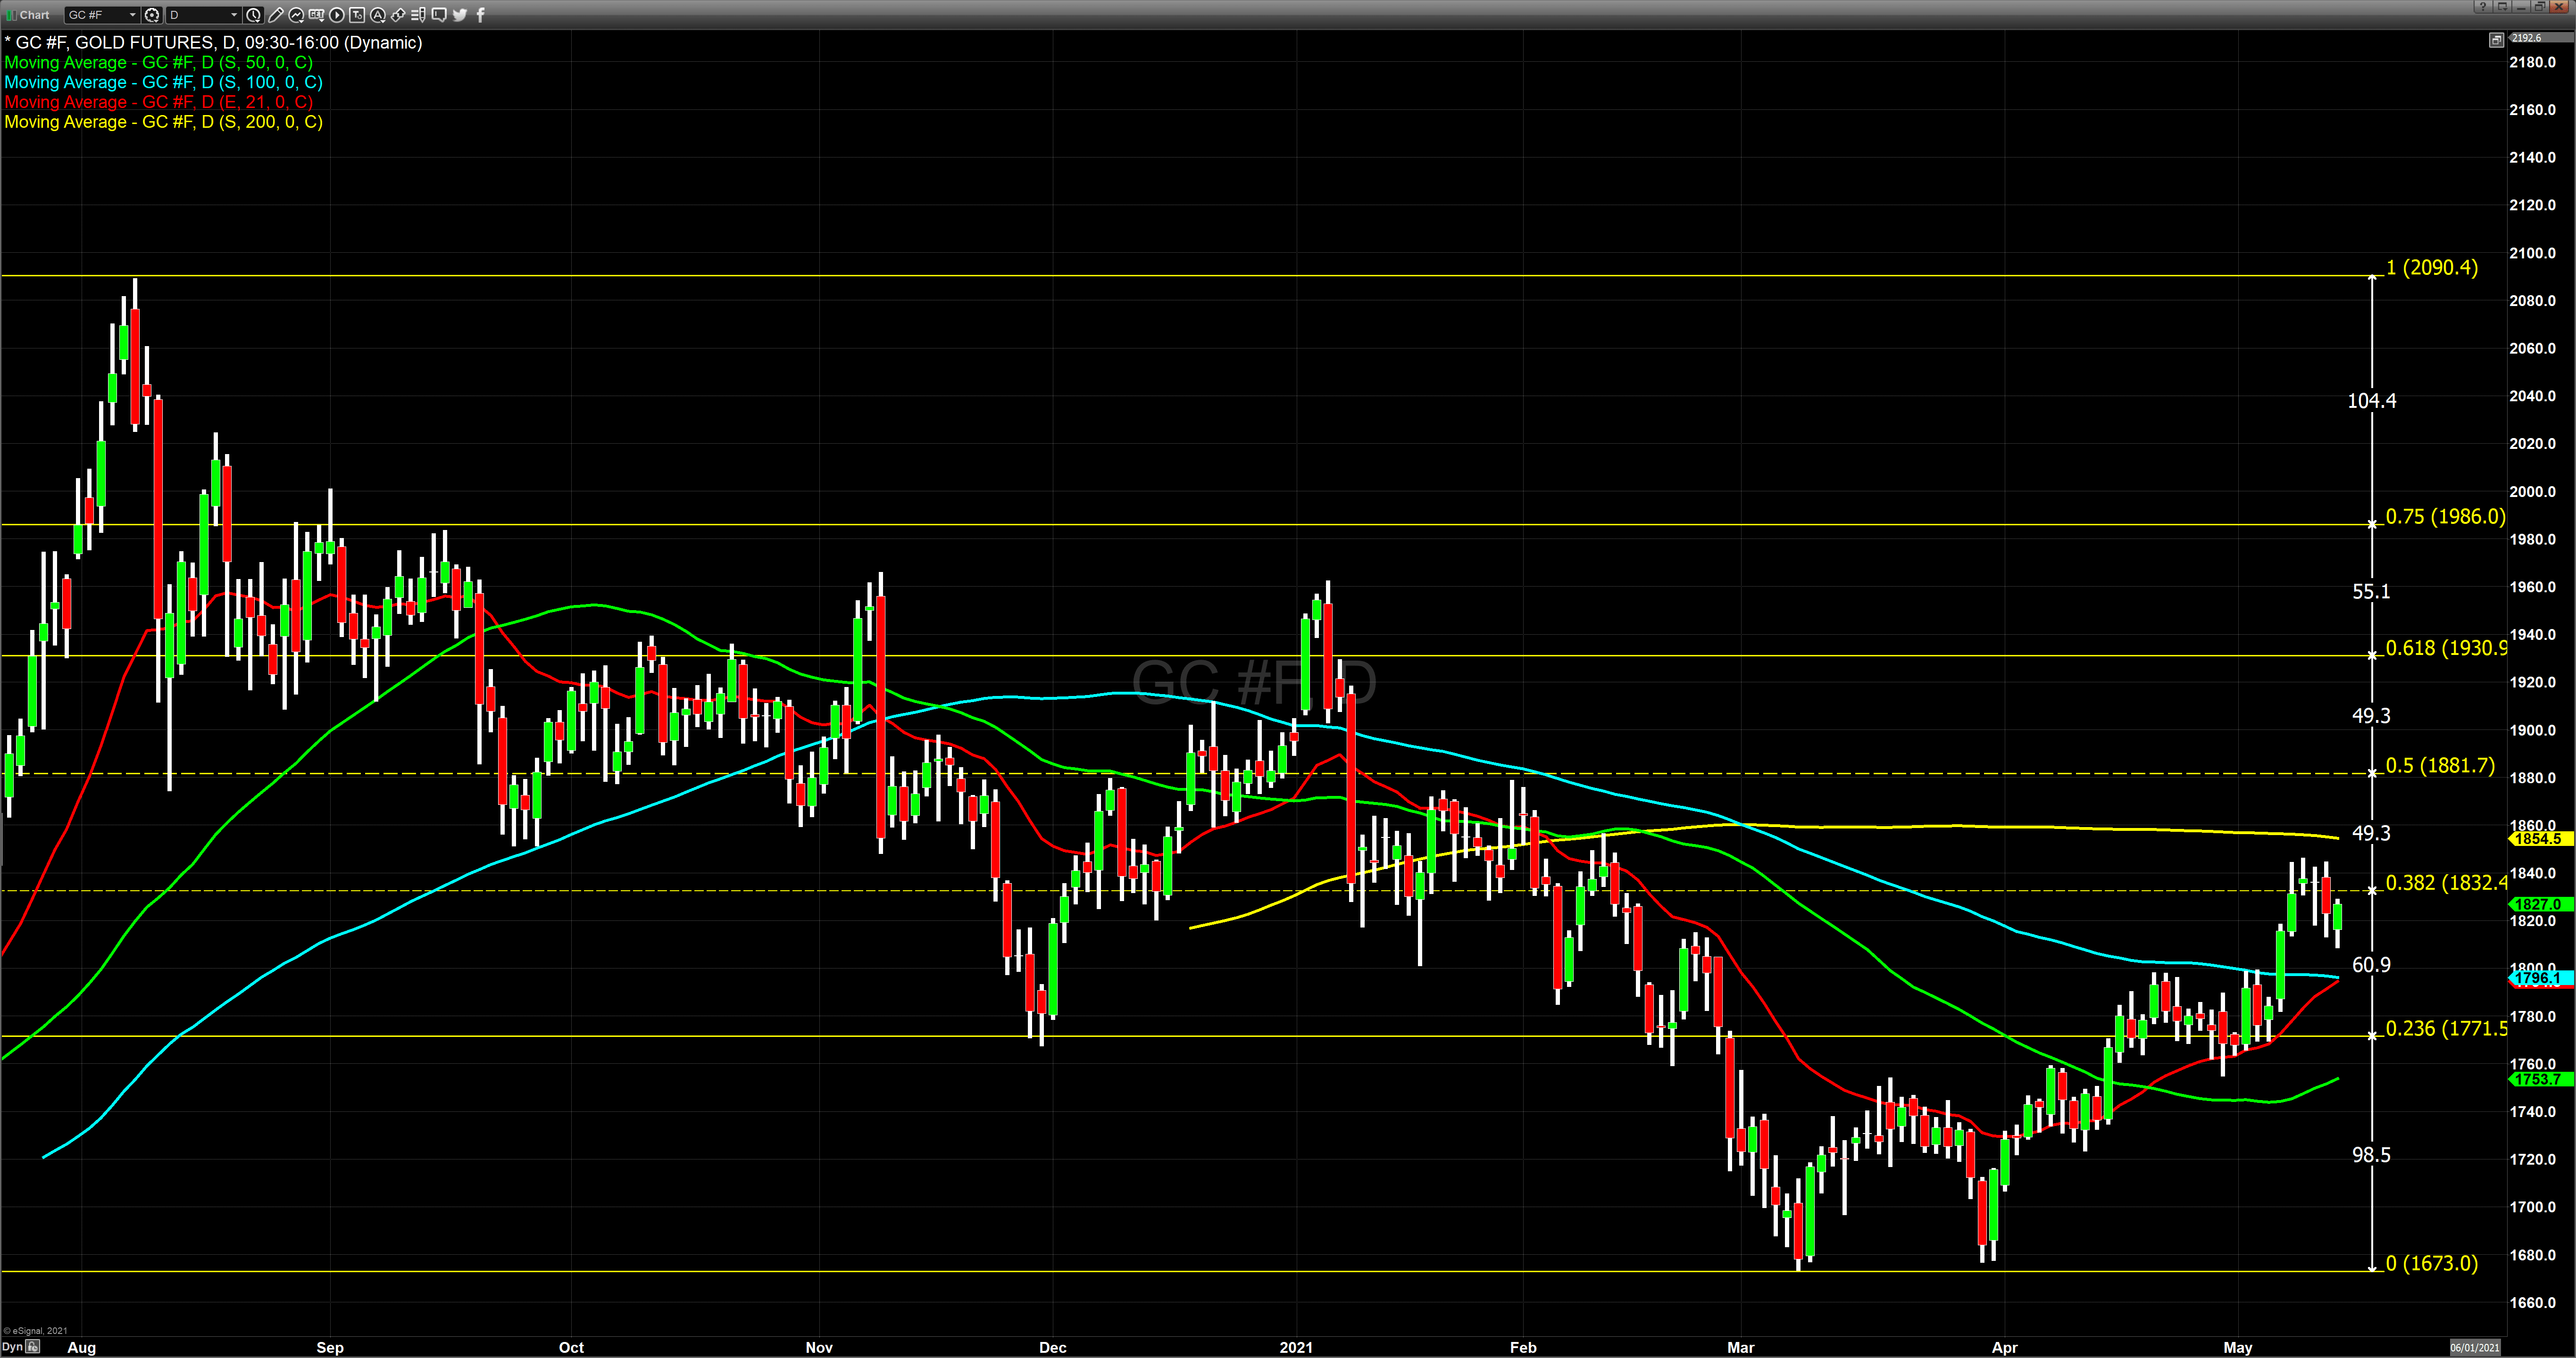The height and width of the screenshot is (1358, 2576).
Task: Share chart via Twitter icon
Action: 460,15
